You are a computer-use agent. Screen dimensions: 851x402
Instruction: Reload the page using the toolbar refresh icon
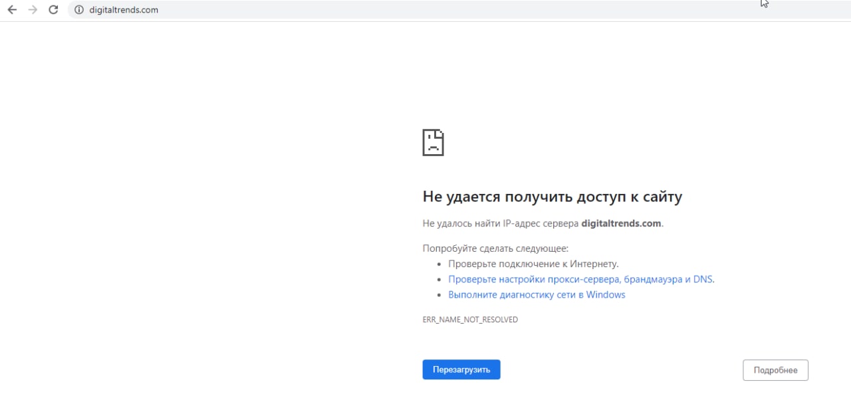point(54,10)
